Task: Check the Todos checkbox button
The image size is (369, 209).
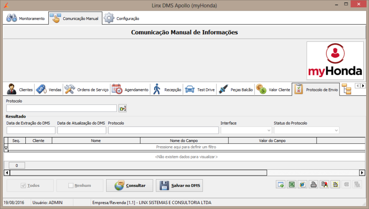Action: [x=30, y=186]
